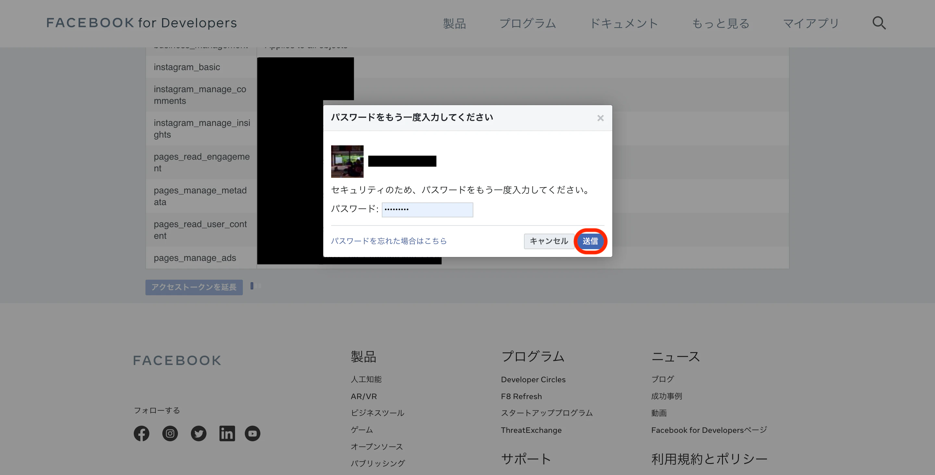Click FACEBOOK for Developers logo

[142, 23]
